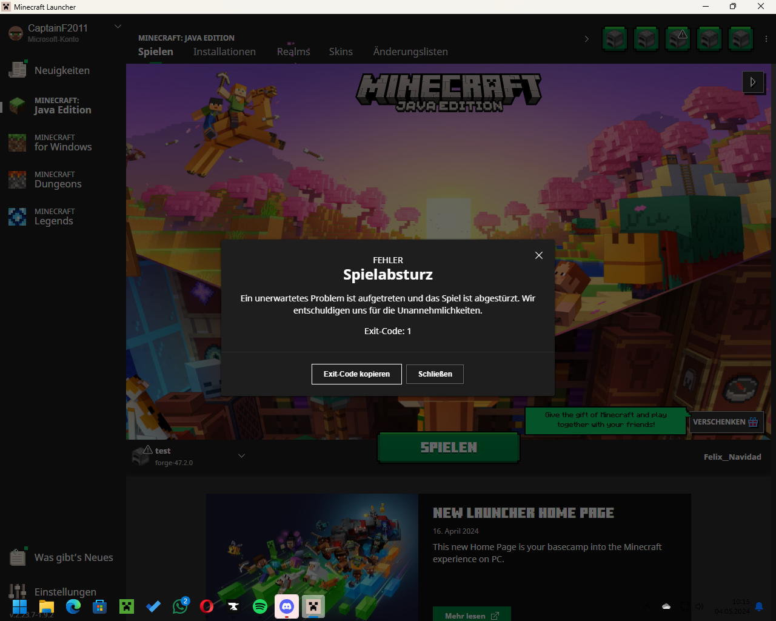
Task: Expand the hidden installations chevron near the furnace icons
Action: coord(586,38)
